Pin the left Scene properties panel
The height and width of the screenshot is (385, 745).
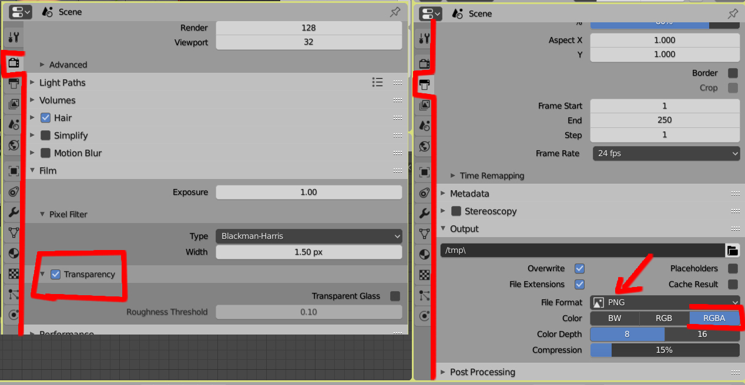395,12
